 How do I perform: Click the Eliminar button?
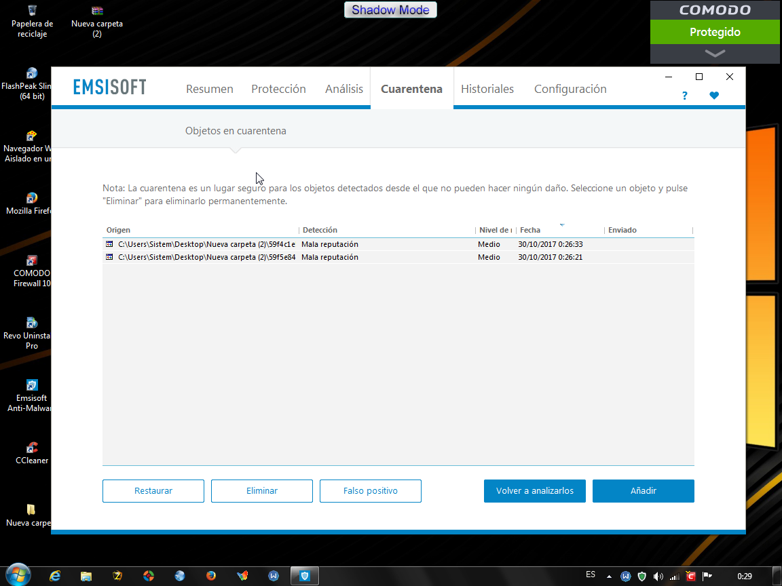[x=262, y=491]
